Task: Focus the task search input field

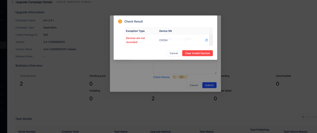Action: click(309, 117)
